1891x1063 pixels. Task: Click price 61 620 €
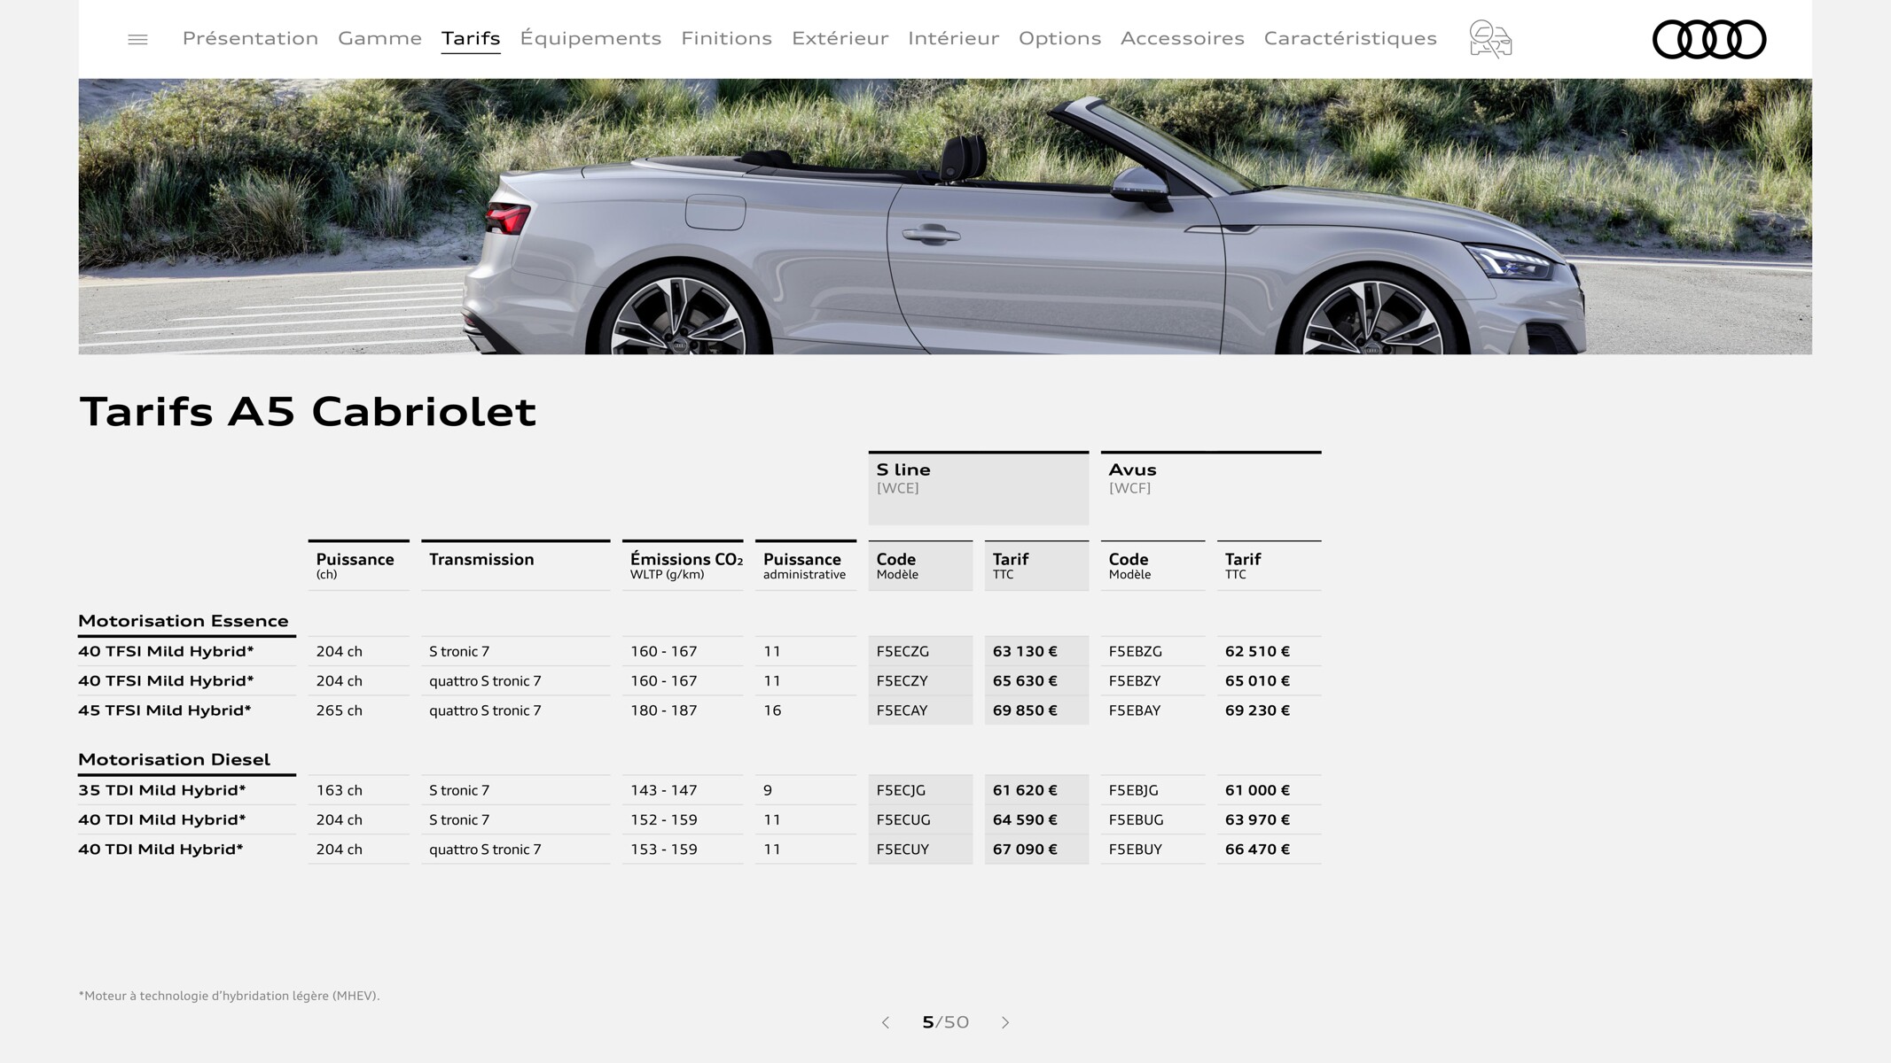coord(1025,790)
